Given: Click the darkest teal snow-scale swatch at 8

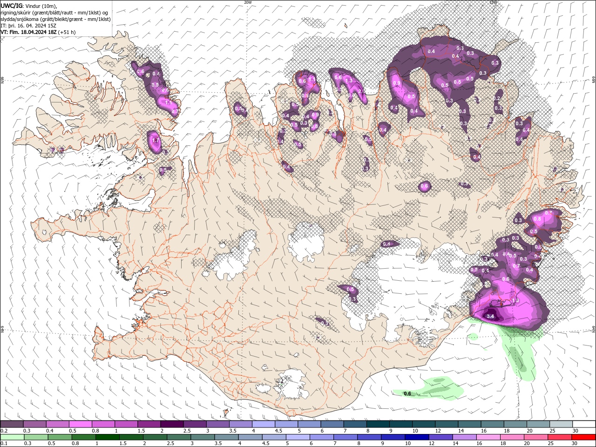Looking at the screenshot, I should coord(378,424).
